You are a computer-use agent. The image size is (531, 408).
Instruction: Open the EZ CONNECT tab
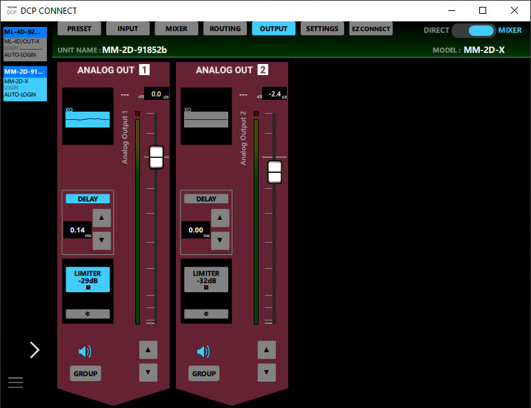click(371, 29)
